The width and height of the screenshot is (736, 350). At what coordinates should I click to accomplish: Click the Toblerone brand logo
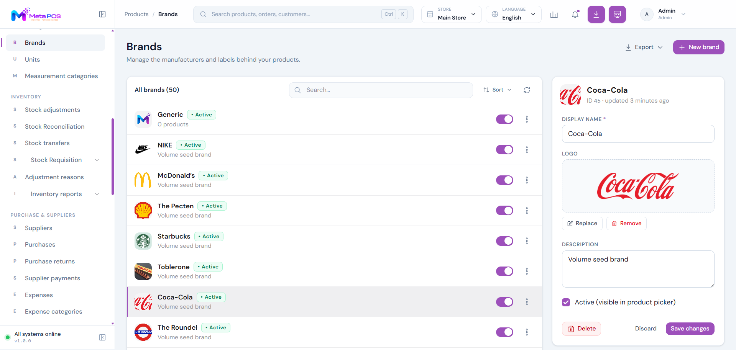pos(143,271)
